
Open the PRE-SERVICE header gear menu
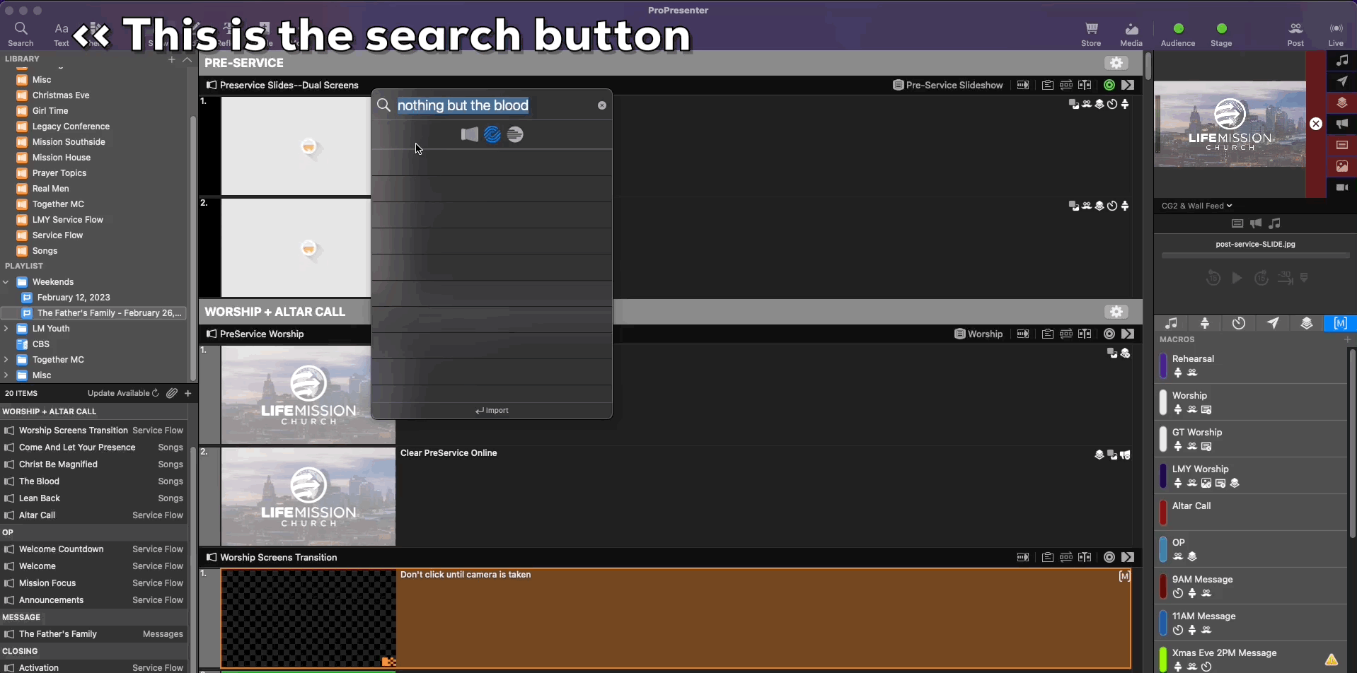pos(1116,63)
